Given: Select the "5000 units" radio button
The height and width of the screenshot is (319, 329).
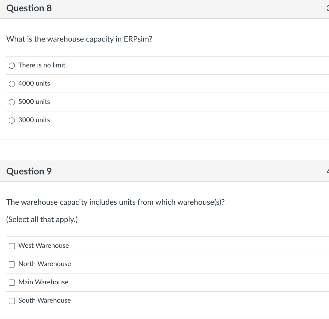Looking at the screenshot, I should [12, 102].
